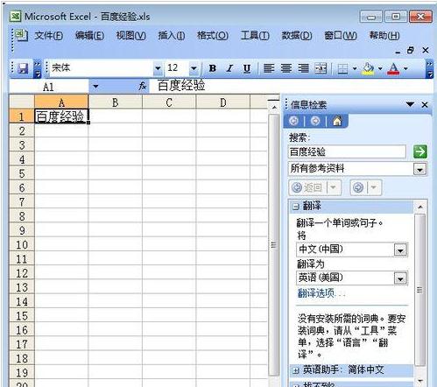
Task: Open font size dropdown 12
Action: pos(194,68)
